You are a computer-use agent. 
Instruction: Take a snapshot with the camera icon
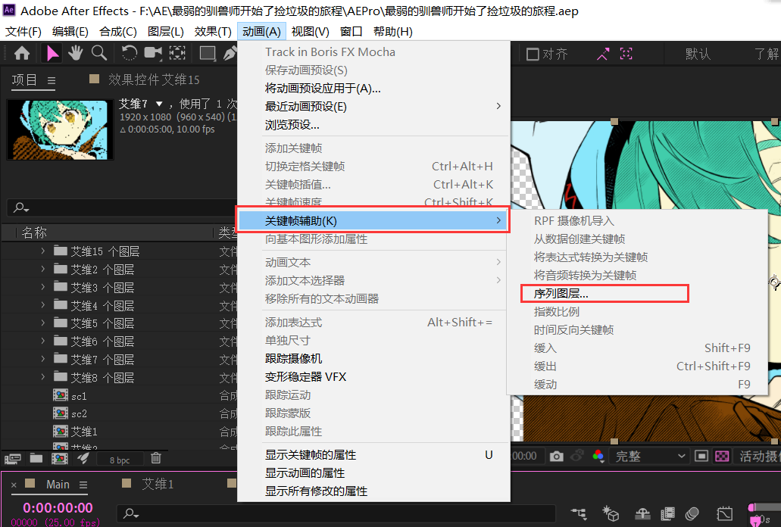click(556, 457)
